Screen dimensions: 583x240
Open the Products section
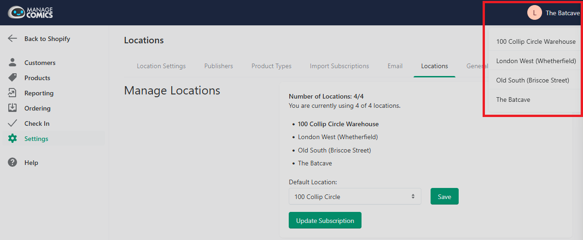(37, 78)
